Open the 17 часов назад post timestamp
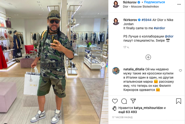Screen dimensions: 185x124 122,117
